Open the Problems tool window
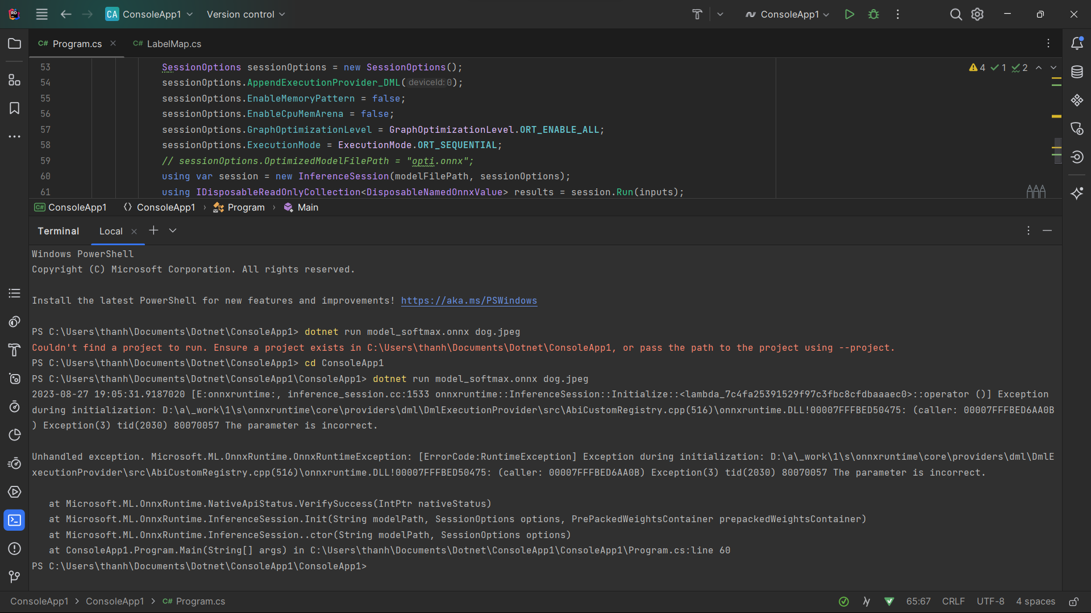Image resolution: width=1091 pixels, height=613 pixels. [14, 549]
